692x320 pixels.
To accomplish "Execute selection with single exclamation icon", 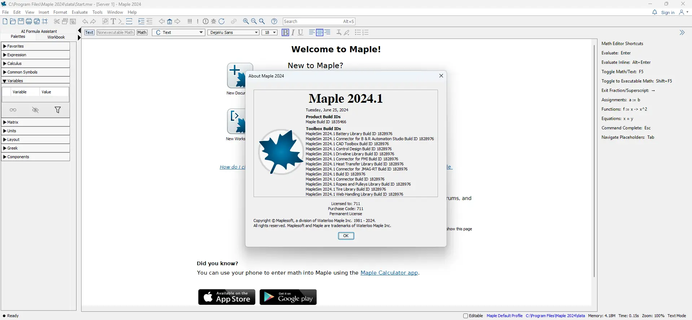I will (198, 21).
